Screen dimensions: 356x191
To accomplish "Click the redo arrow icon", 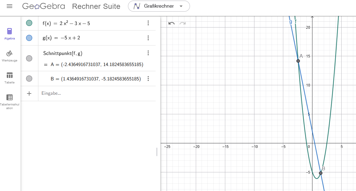I will click(x=183, y=23).
